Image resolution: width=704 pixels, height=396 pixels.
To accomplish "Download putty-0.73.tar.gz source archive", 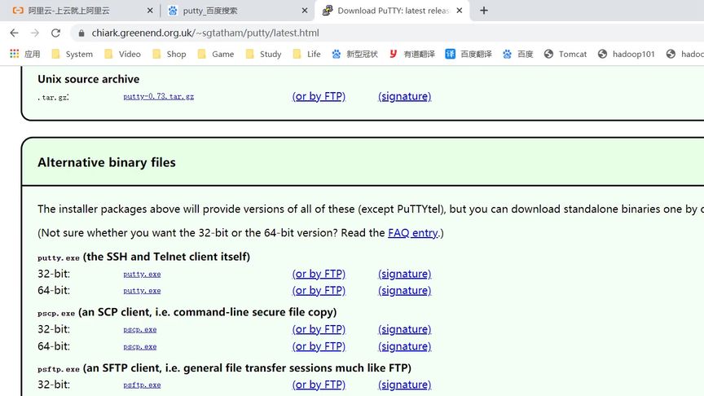I will tap(158, 96).
